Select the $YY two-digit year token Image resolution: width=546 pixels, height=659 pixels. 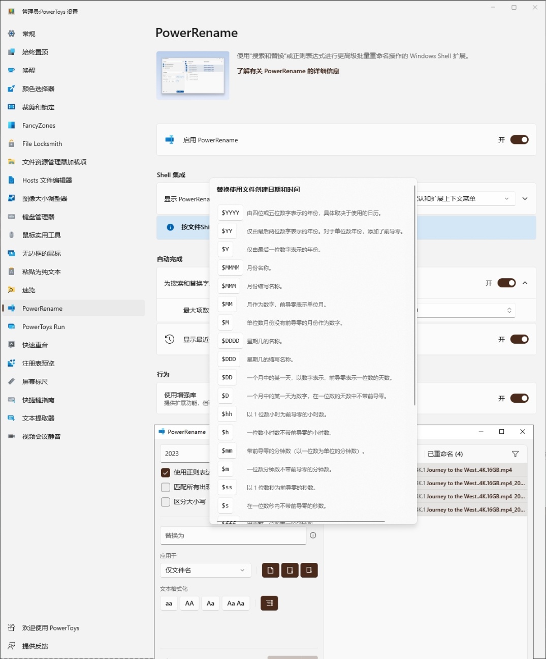[227, 231]
